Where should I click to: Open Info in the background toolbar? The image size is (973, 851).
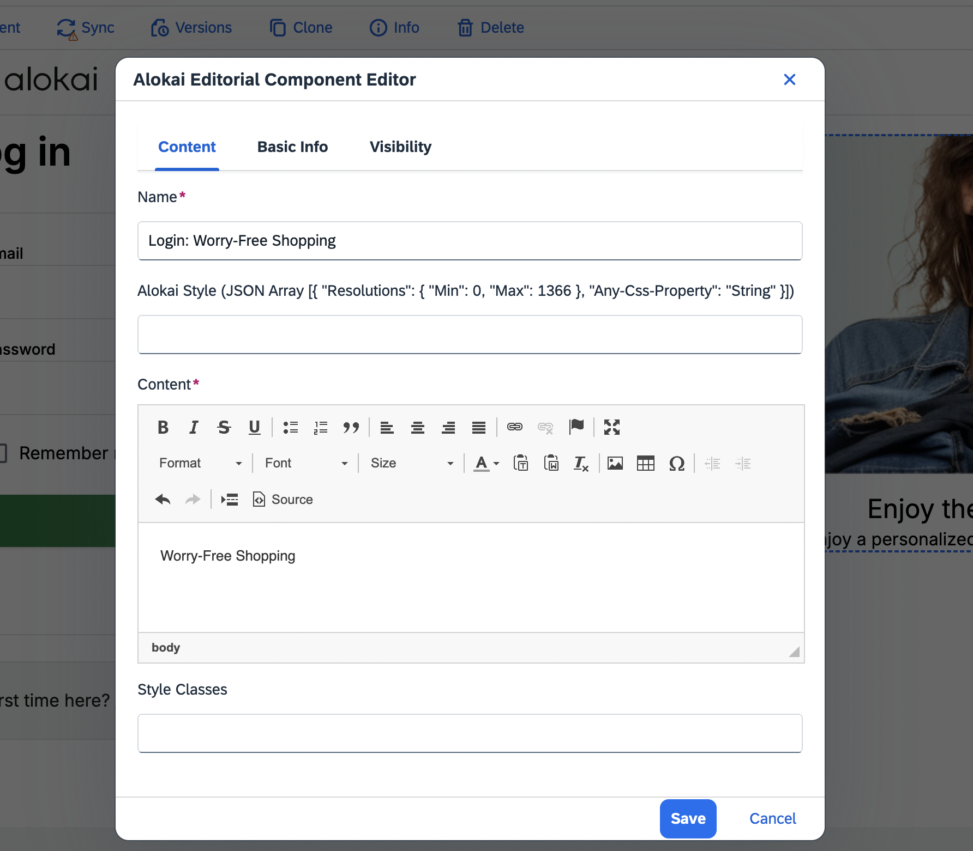[394, 28]
